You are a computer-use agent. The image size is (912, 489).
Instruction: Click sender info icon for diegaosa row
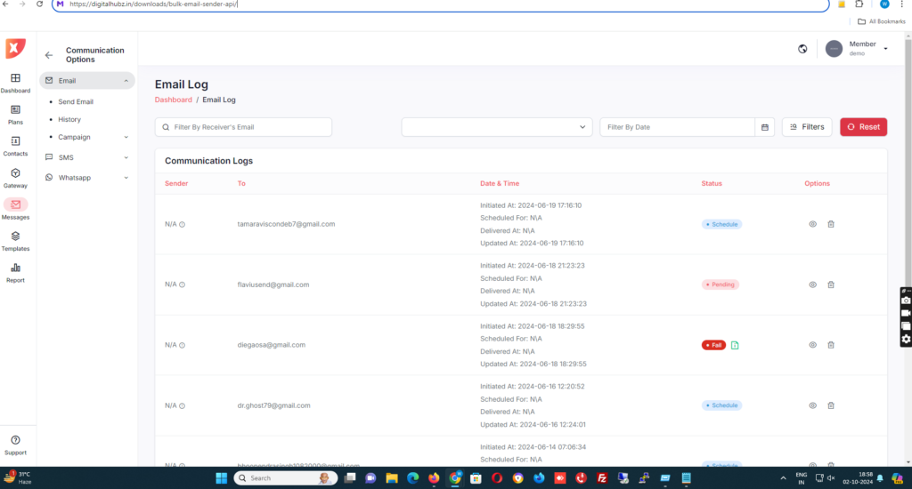[182, 345]
